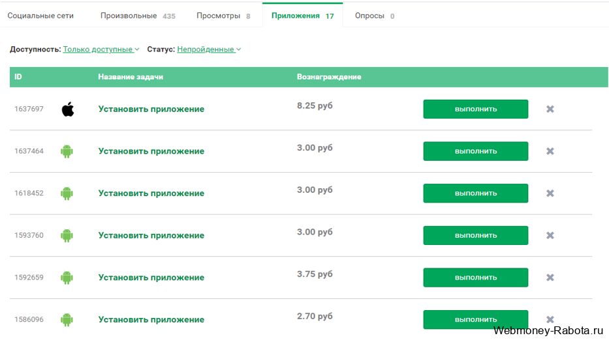
Task: Click выполнить for the 2.70 руб task
Action: (475, 319)
